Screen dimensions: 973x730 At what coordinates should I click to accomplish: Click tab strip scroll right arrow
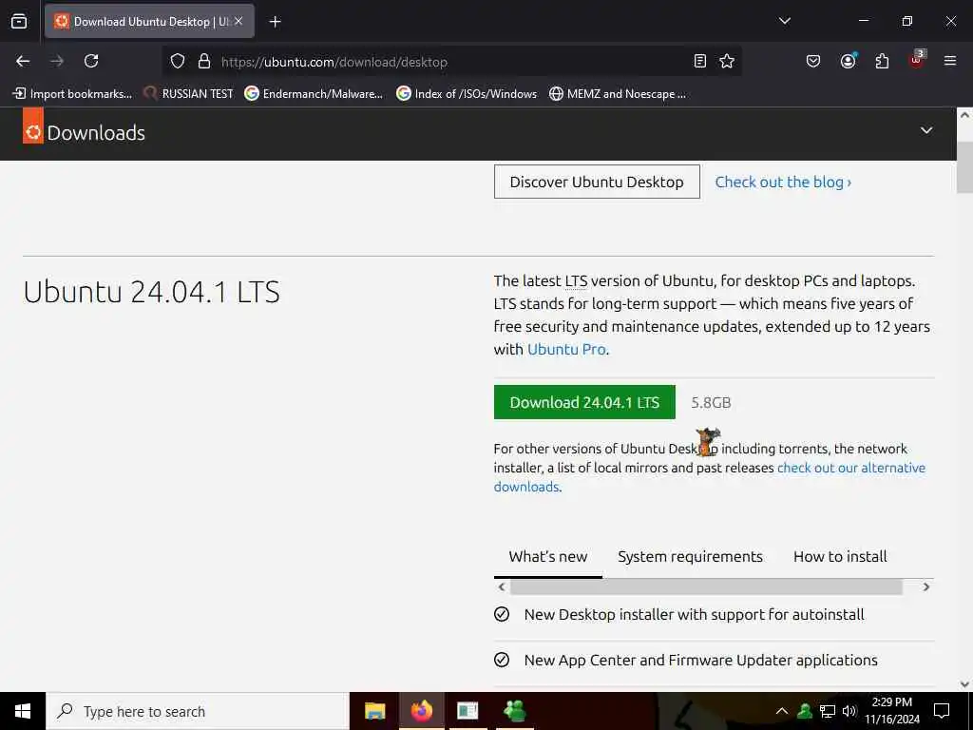[925, 586]
